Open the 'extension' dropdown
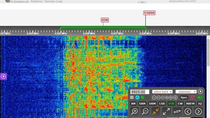This screenshot has height=118, width=210. pyautogui.click(x=186, y=92)
